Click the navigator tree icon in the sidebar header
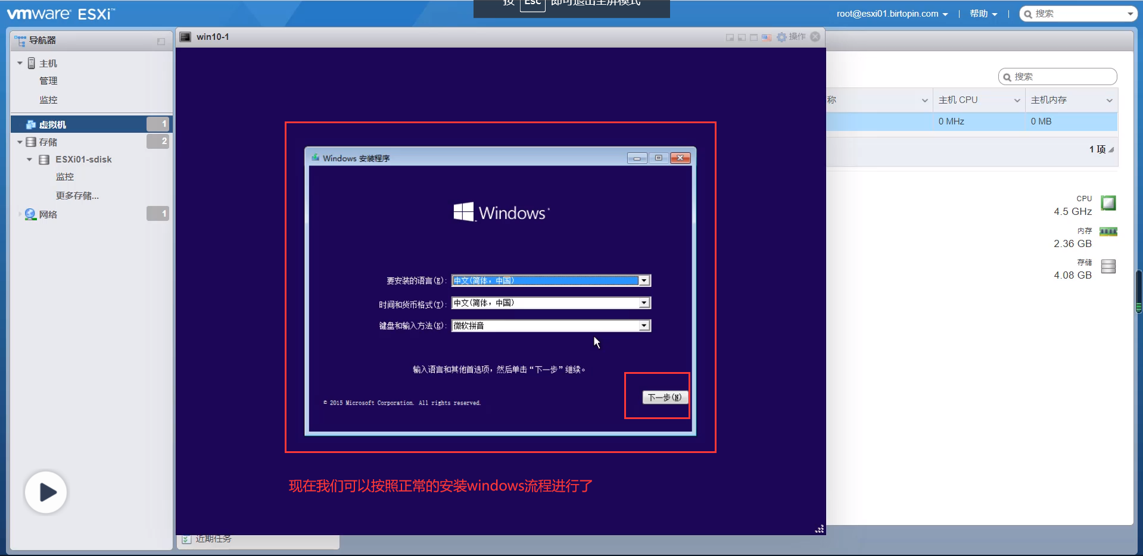 coord(20,40)
